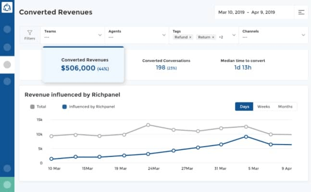This screenshot has width=311, height=192.
Task: Click the Revenue influenced by Richpanel heading
Action: pyautogui.click(x=72, y=95)
